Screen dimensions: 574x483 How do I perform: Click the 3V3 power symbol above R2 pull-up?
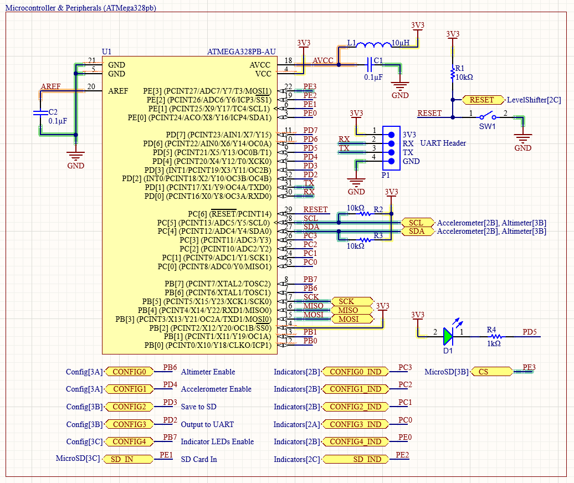click(x=391, y=193)
